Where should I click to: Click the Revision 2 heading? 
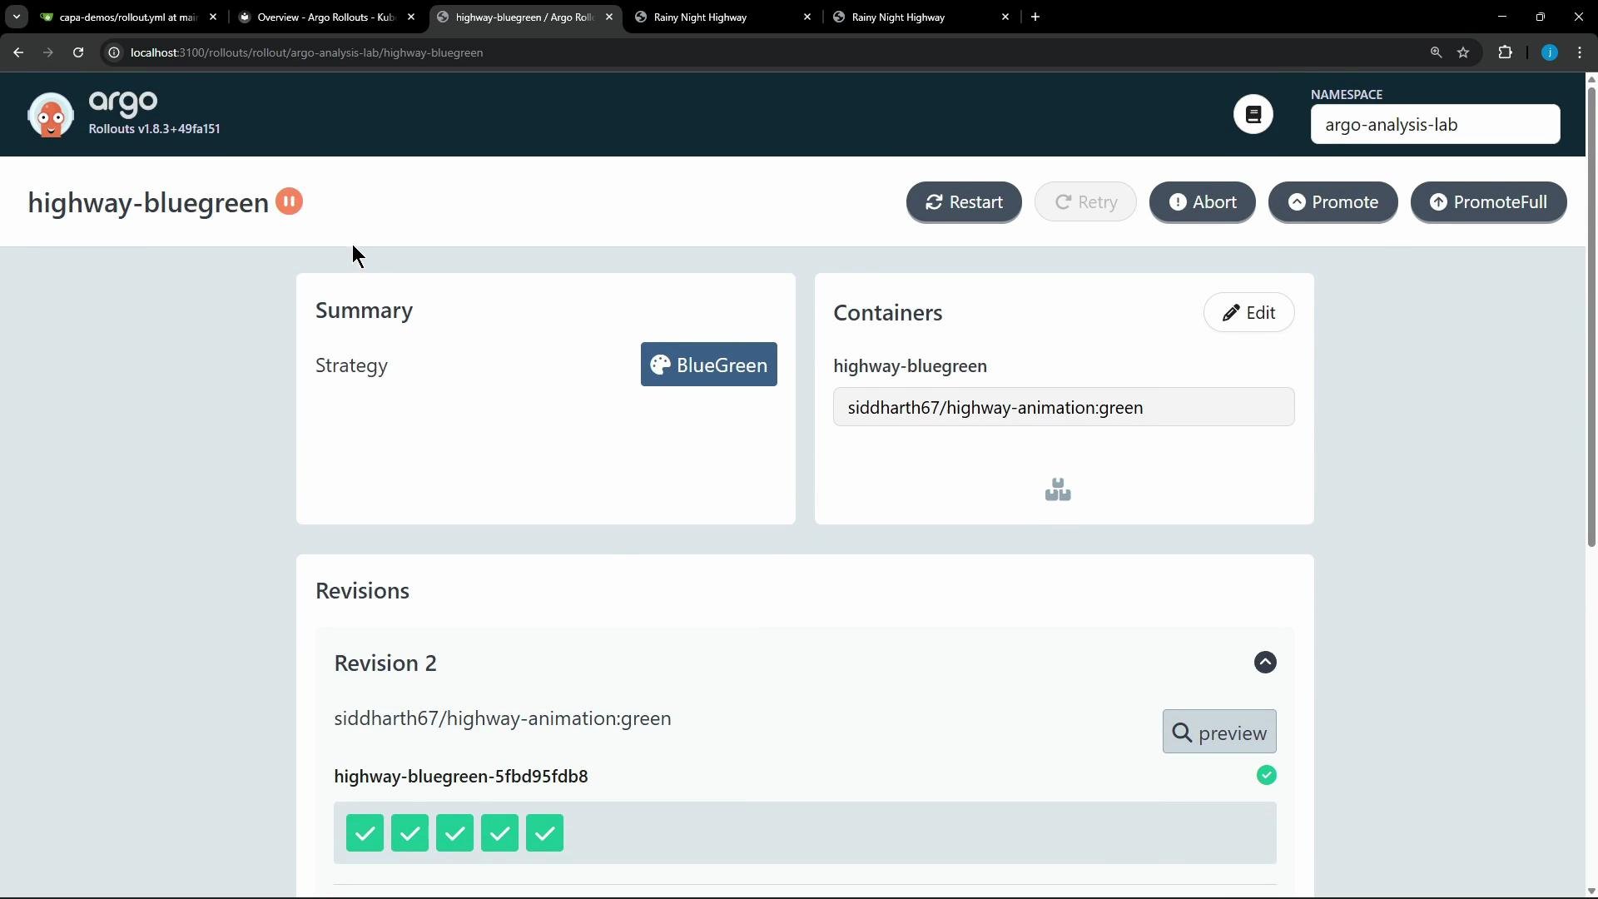click(x=385, y=663)
